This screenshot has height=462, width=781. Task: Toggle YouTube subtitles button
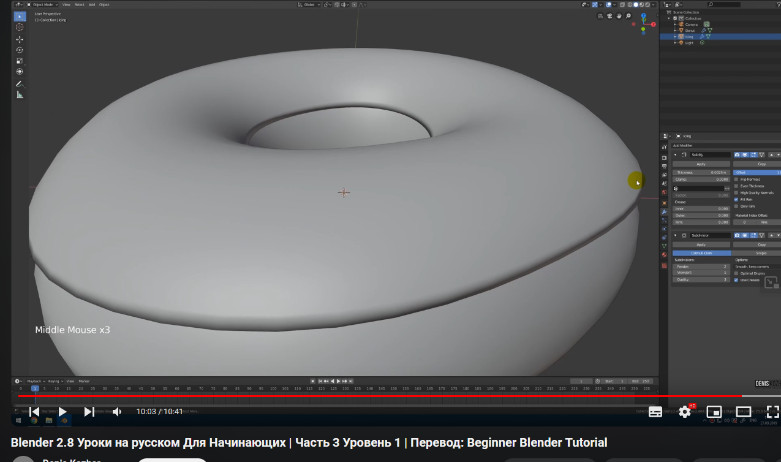click(655, 412)
